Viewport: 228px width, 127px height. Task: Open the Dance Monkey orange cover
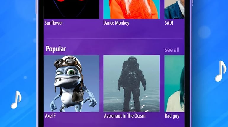(x=131, y=9)
